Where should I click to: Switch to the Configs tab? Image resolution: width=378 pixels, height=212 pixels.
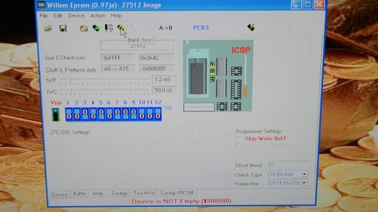point(119,193)
